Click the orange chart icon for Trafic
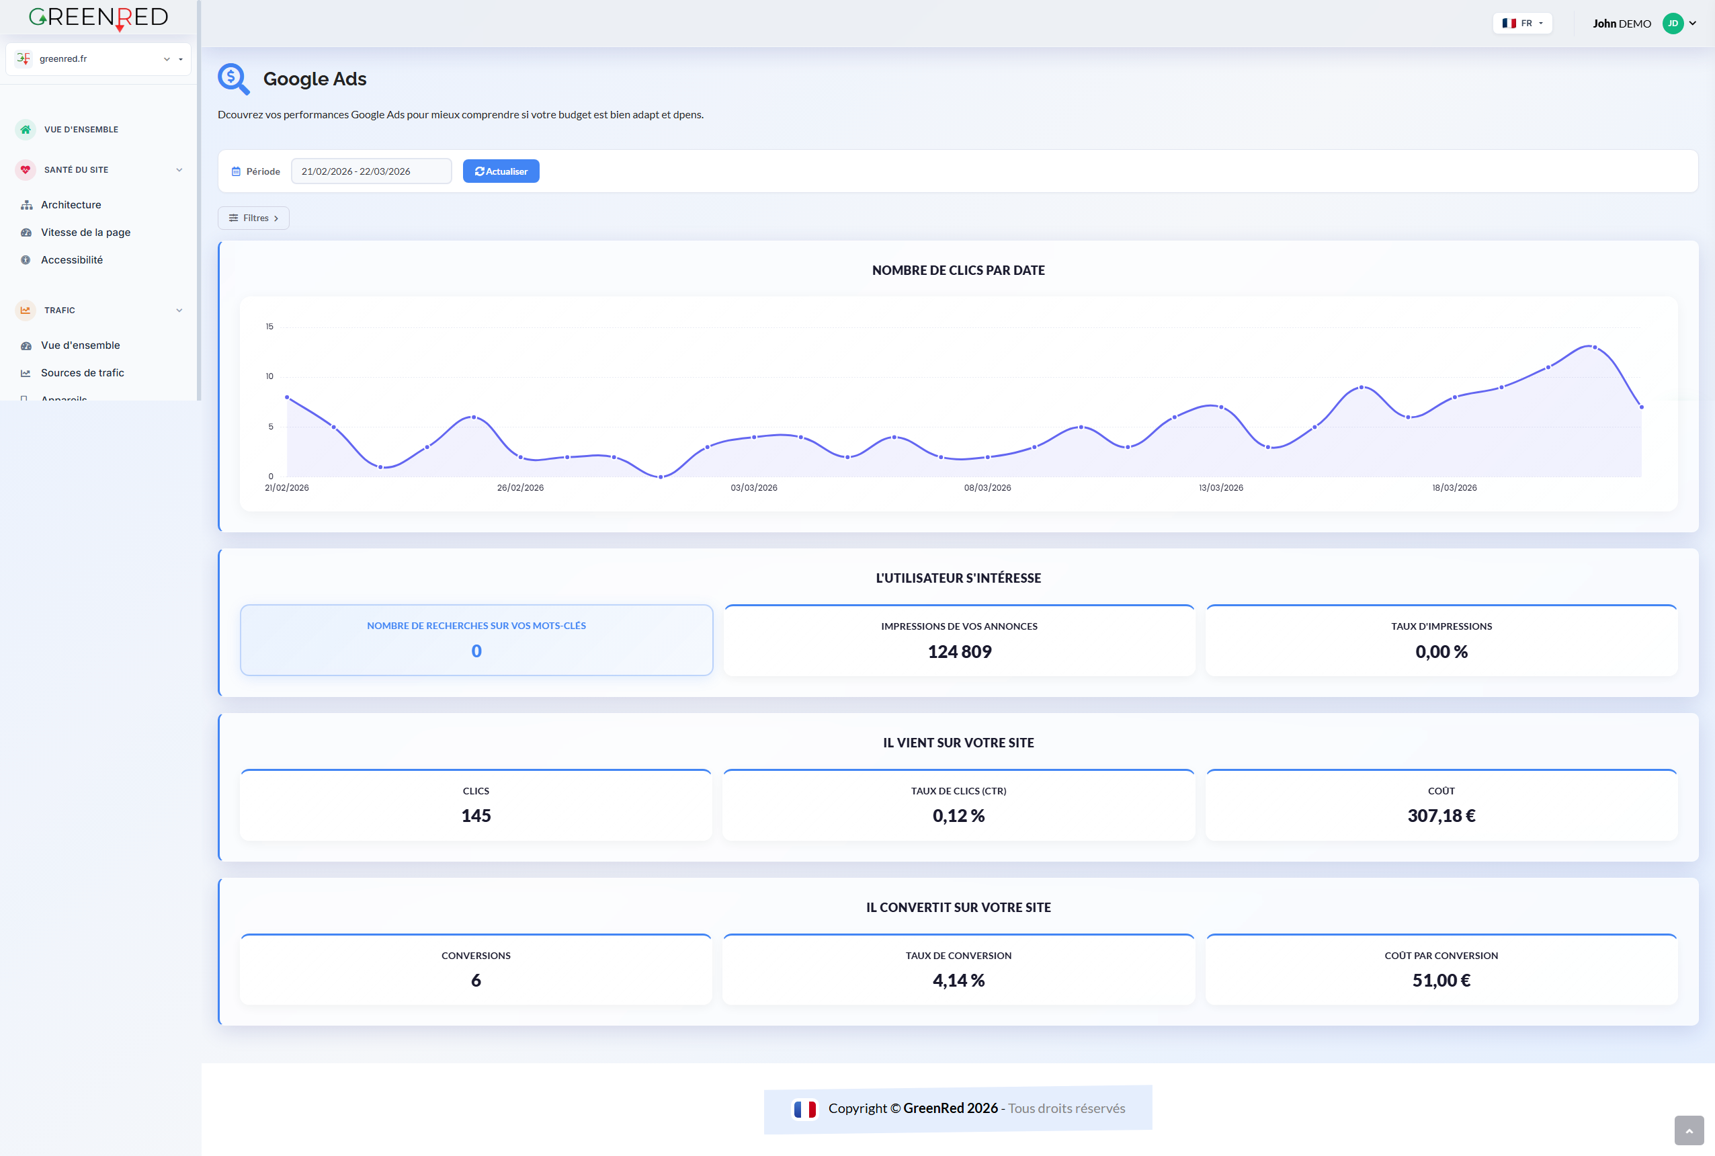The width and height of the screenshot is (1715, 1156). coord(26,311)
